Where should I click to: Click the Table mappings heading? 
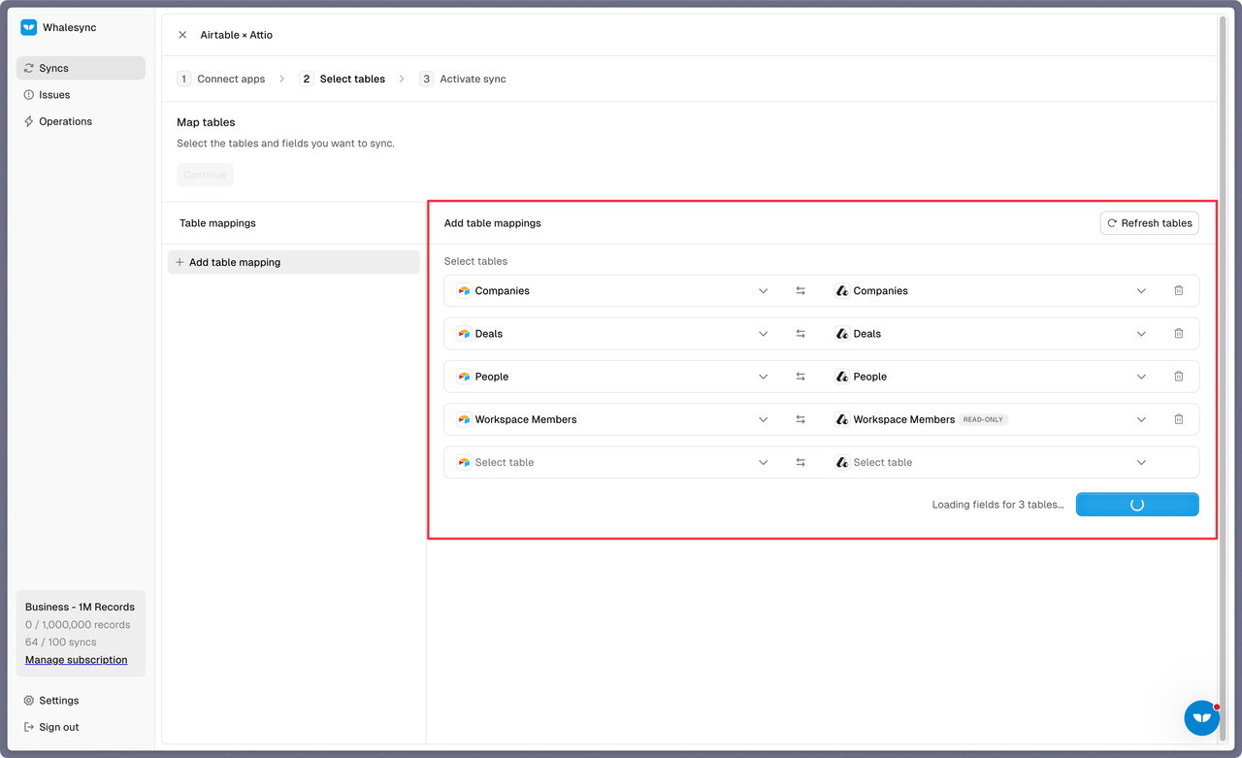pyautogui.click(x=217, y=223)
